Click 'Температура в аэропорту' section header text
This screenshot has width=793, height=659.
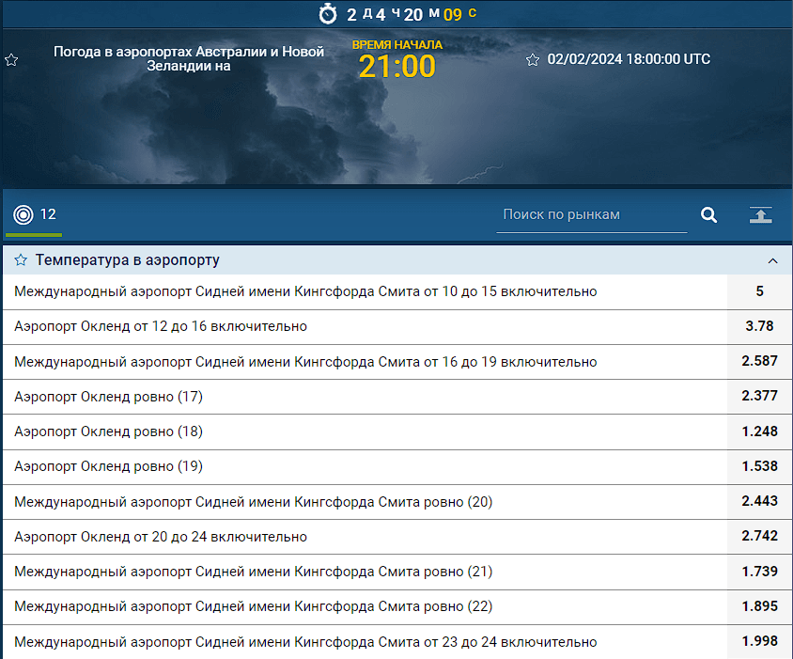pos(128,260)
